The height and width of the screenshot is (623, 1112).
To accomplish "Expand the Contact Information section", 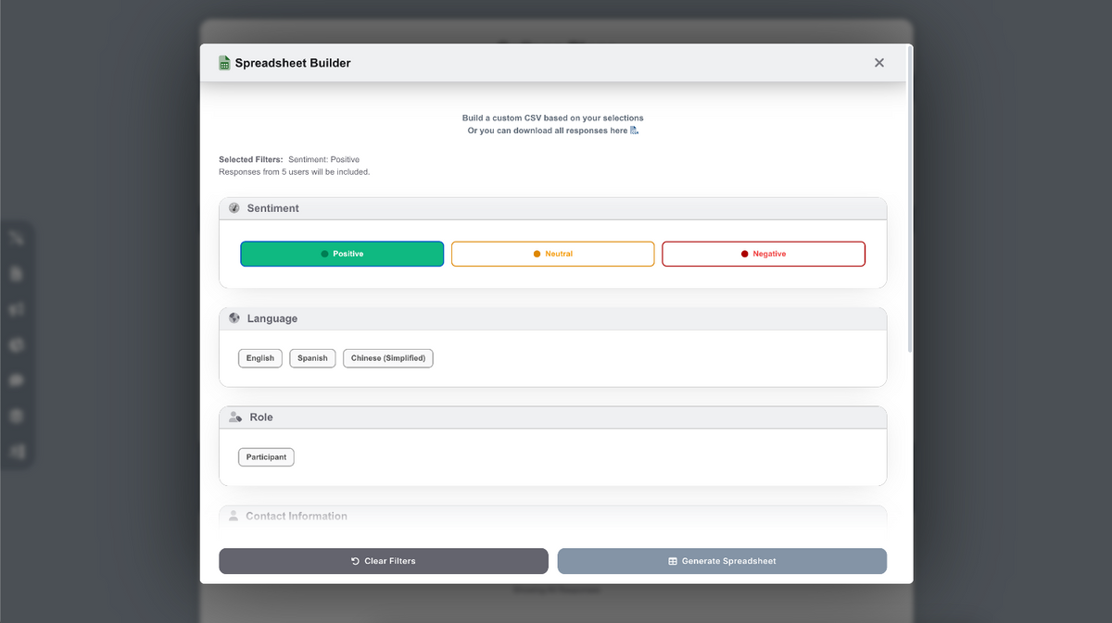I will coord(552,516).
